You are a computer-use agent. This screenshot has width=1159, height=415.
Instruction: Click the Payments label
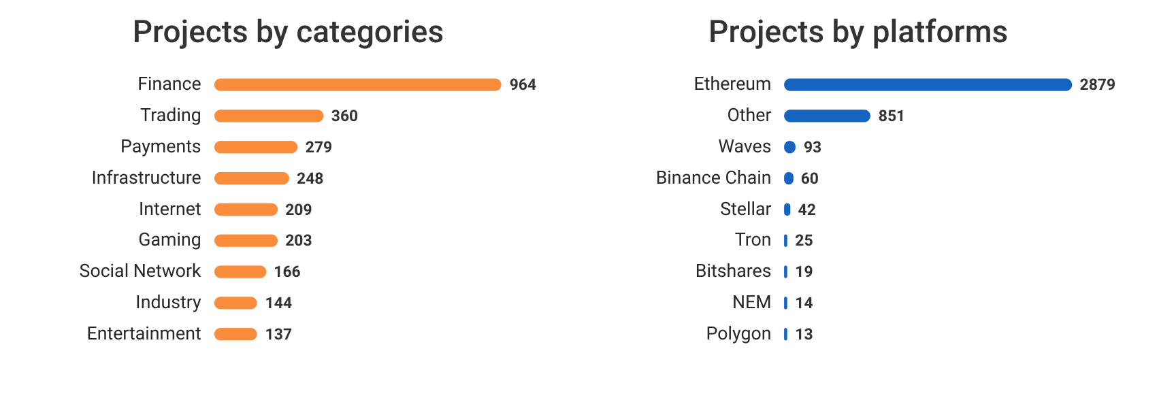point(161,147)
